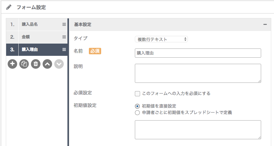The width and height of the screenshot is (274, 146).
Task: Click the pencil icon beside フォーム設定
Action: pos(9,7)
